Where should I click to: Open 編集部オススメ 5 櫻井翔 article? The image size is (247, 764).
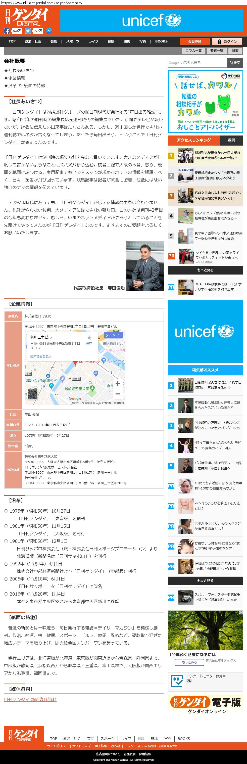(205, 466)
